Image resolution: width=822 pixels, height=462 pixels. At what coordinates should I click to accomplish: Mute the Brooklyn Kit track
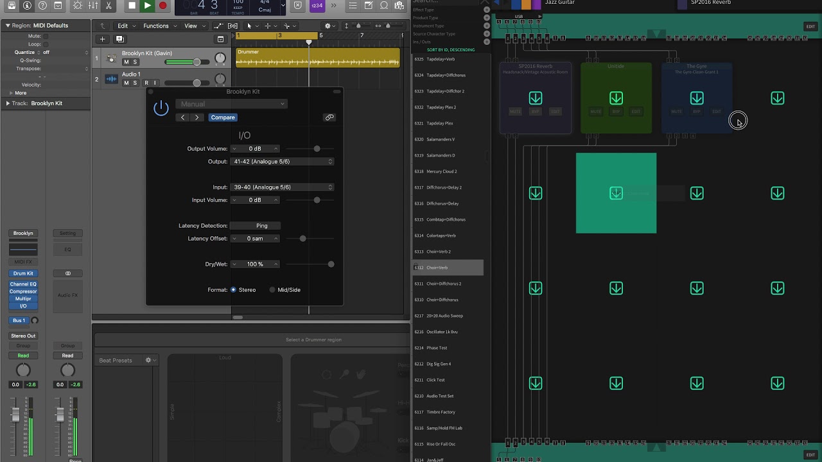(x=126, y=62)
